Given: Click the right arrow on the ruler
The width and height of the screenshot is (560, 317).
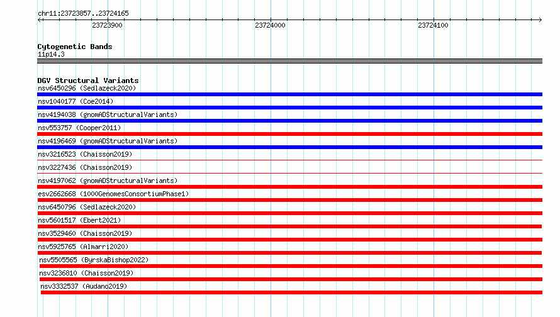Looking at the screenshot, I should point(540,20).
